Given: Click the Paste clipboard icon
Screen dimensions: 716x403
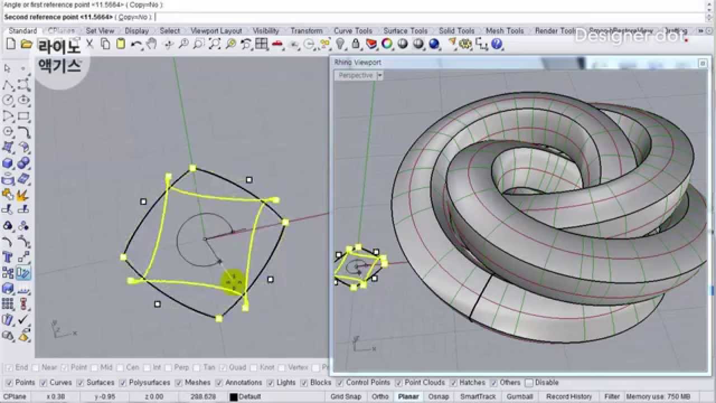Looking at the screenshot, I should click(120, 44).
